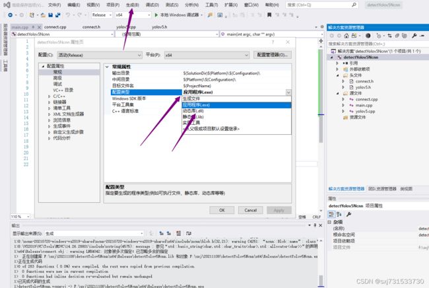
Task: Click the switch views folder icon in Solution Explorer
Action: pos(354,36)
